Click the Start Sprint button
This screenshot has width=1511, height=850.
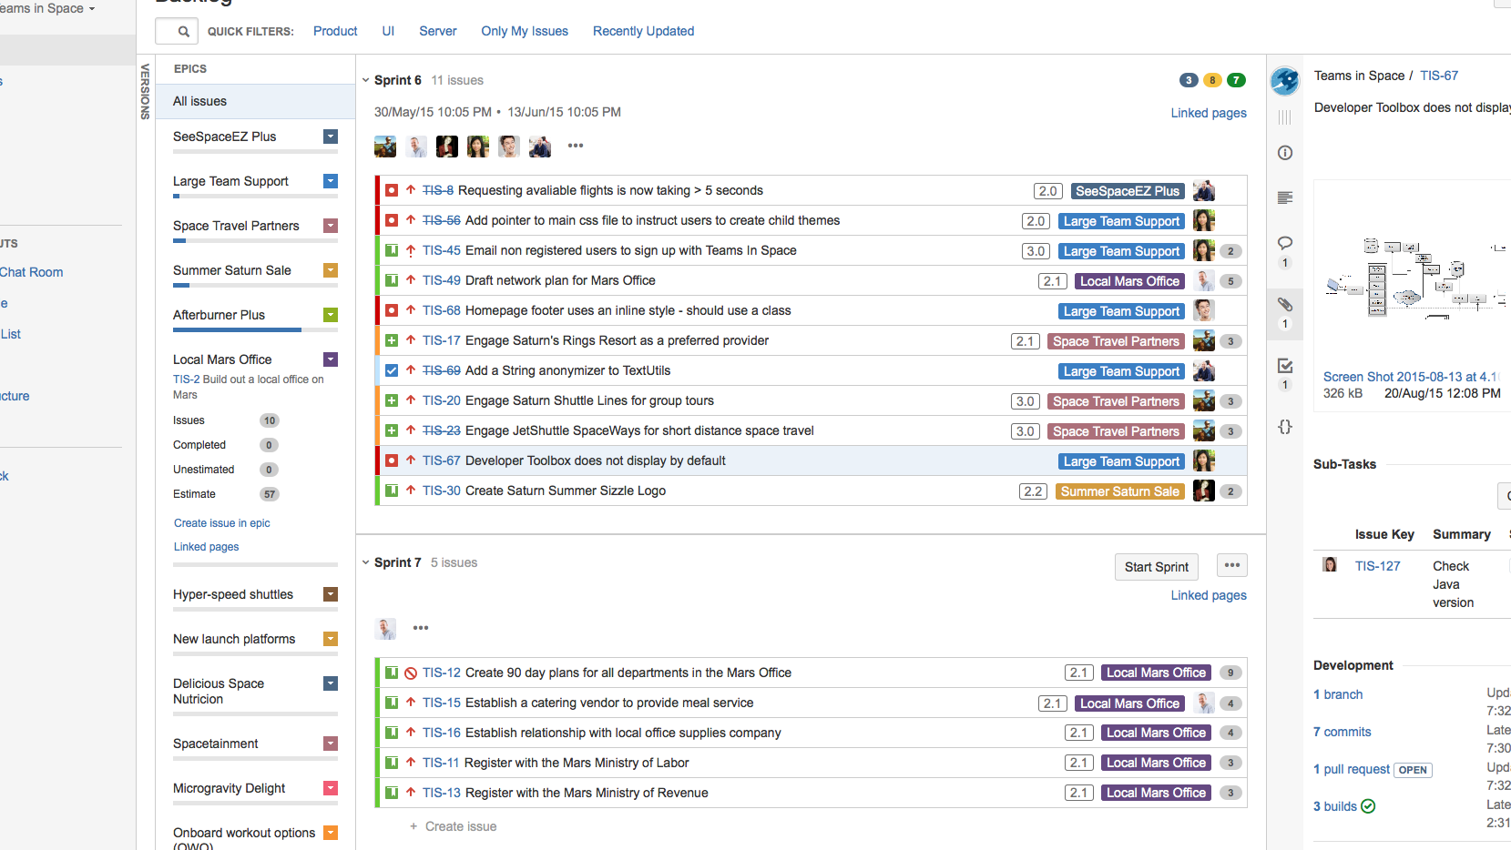(x=1156, y=567)
